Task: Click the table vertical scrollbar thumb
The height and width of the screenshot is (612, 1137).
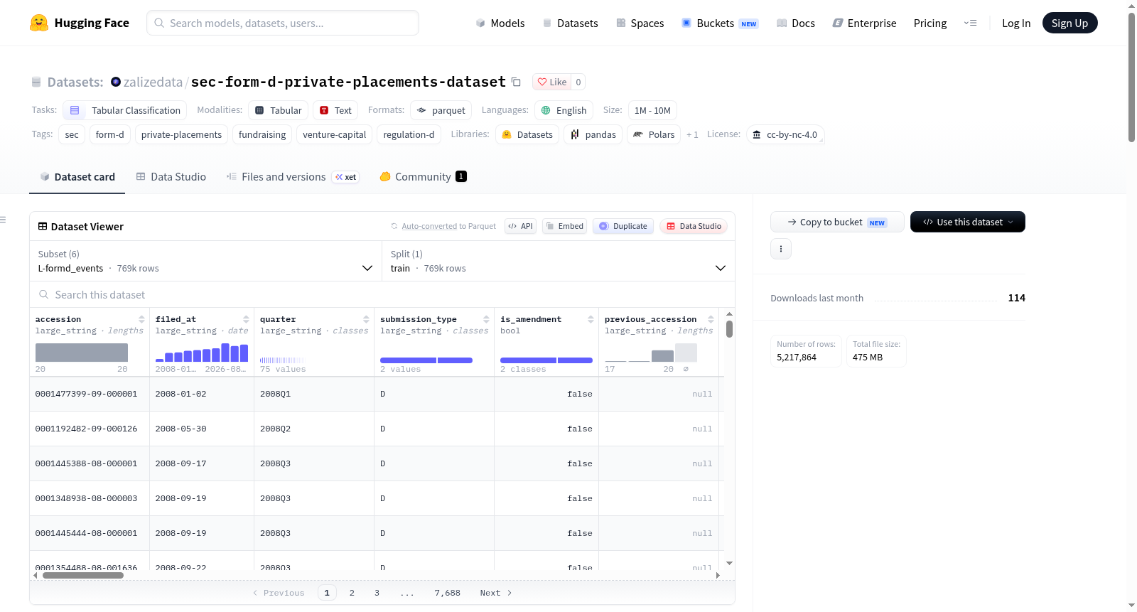Action: click(x=729, y=328)
